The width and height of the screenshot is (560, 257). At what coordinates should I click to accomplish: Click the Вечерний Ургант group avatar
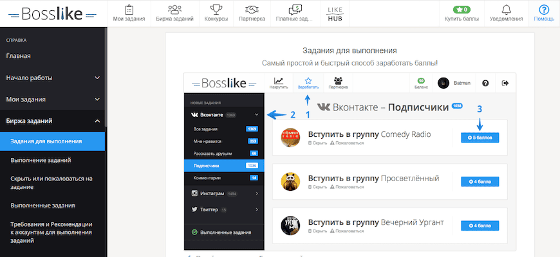[290, 226]
